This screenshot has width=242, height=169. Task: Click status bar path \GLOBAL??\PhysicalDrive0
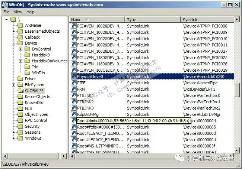[26, 164]
